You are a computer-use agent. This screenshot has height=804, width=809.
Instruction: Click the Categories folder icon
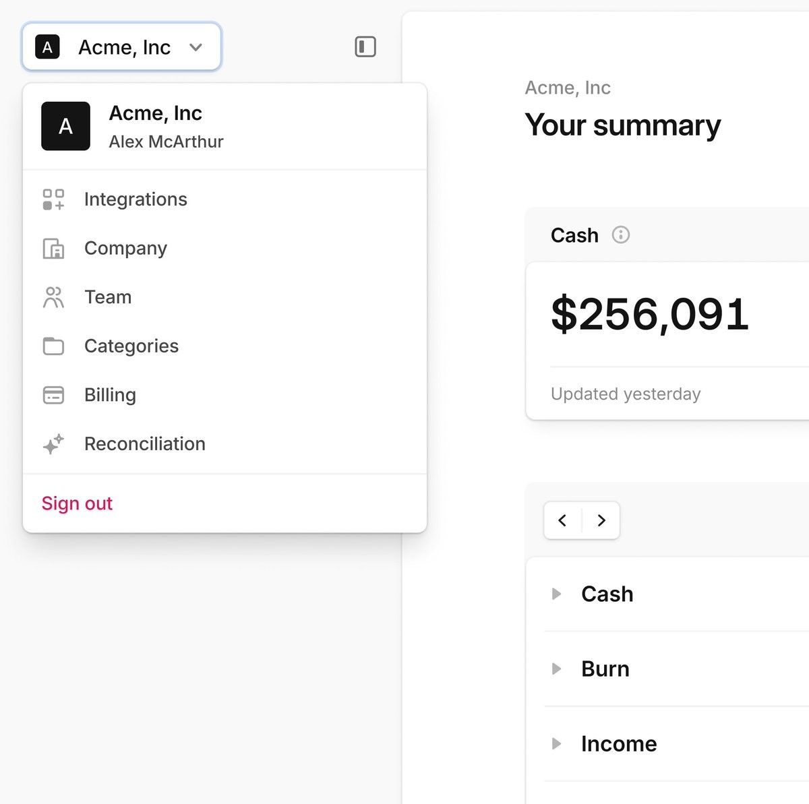[x=53, y=346]
